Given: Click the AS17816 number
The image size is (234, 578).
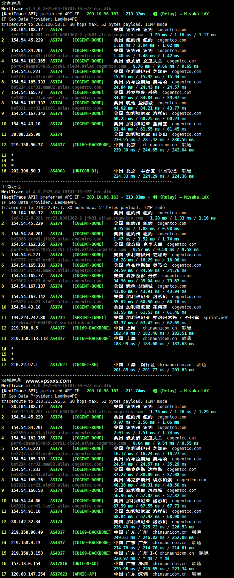Looking at the screenshot, I should 59,564.
